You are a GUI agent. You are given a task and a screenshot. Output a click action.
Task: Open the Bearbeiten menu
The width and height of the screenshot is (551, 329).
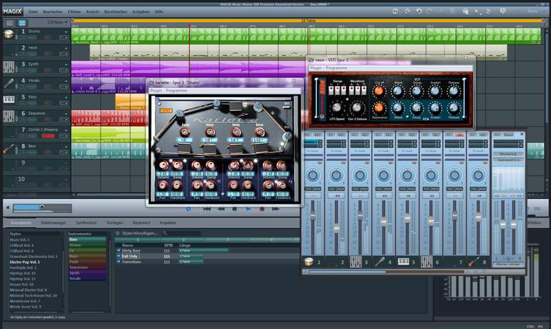pos(52,12)
